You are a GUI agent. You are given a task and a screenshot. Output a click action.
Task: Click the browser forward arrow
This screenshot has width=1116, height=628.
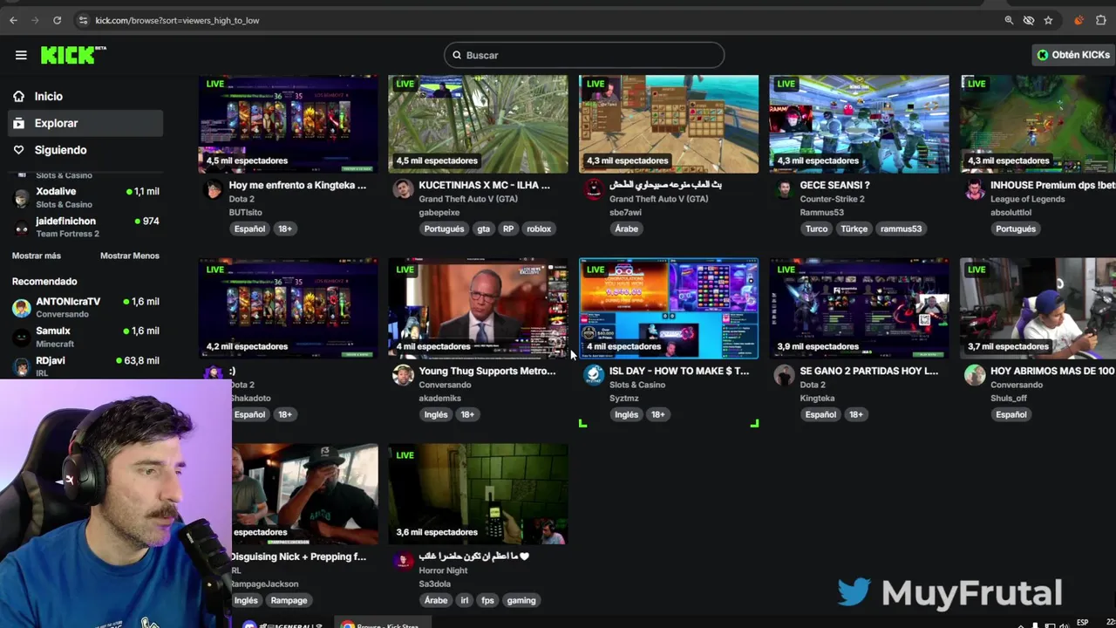pyautogui.click(x=35, y=20)
